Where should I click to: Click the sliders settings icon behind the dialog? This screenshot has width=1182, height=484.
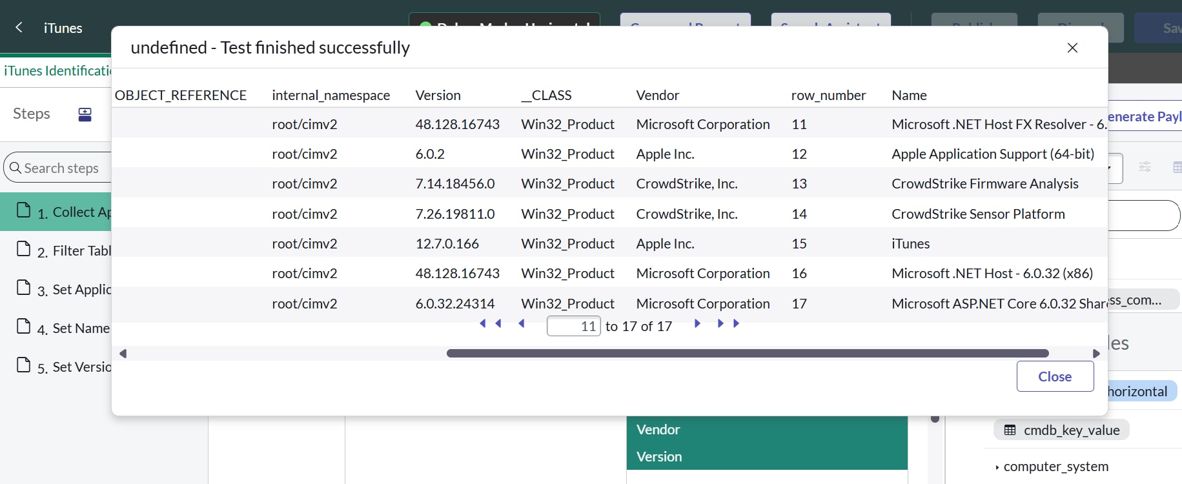(1145, 167)
